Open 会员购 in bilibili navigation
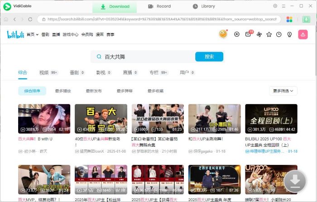Image resolution: width=317 pixels, height=202 pixels. click(87, 34)
